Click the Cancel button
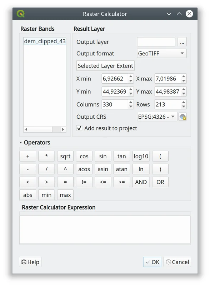The height and width of the screenshot is (286, 210). [177, 262]
